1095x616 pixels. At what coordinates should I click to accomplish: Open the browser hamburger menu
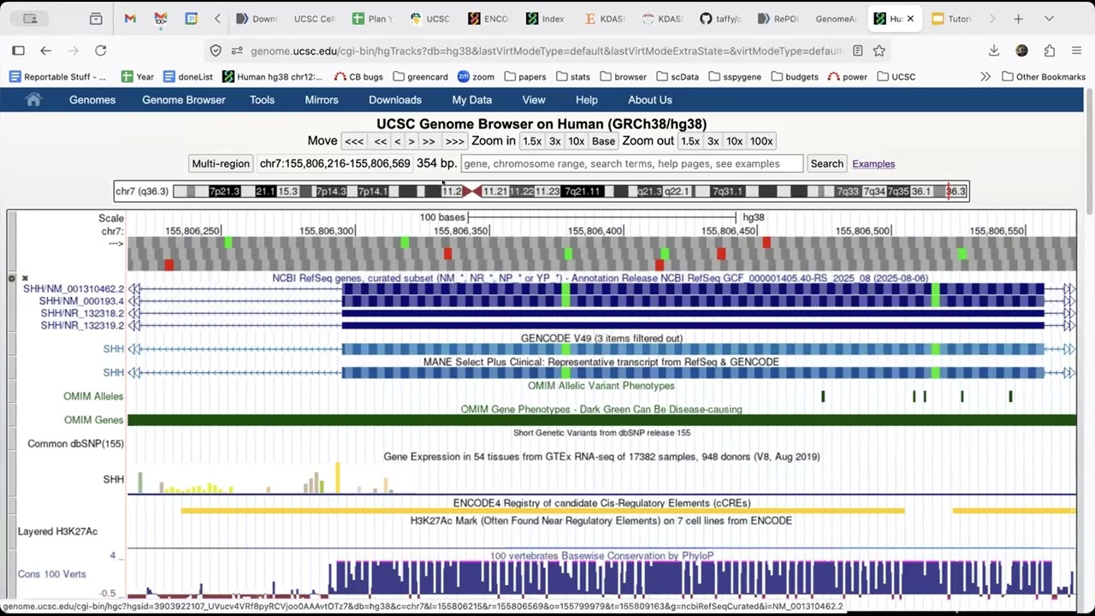coord(1076,50)
